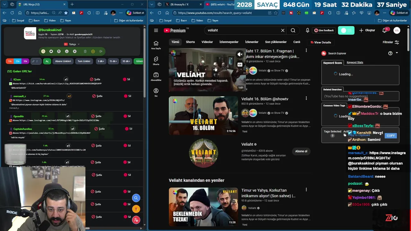The width and height of the screenshot is (411, 231).
Task: Open YouTube notifications bell
Action: tap(385, 30)
